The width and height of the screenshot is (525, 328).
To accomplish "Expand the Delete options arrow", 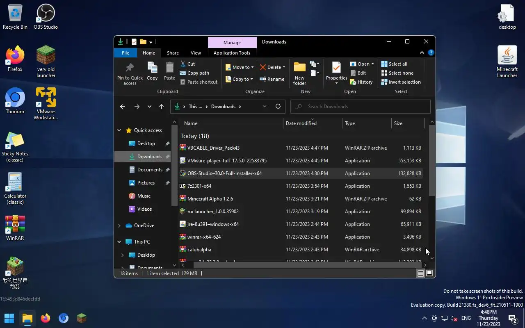I will pyautogui.click(x=284, y=67).
